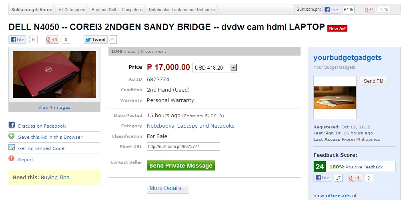Open the yourbudgetgadgets seller profile link
This screenshot has height=200, width=401.
click(x=347, y=58)
